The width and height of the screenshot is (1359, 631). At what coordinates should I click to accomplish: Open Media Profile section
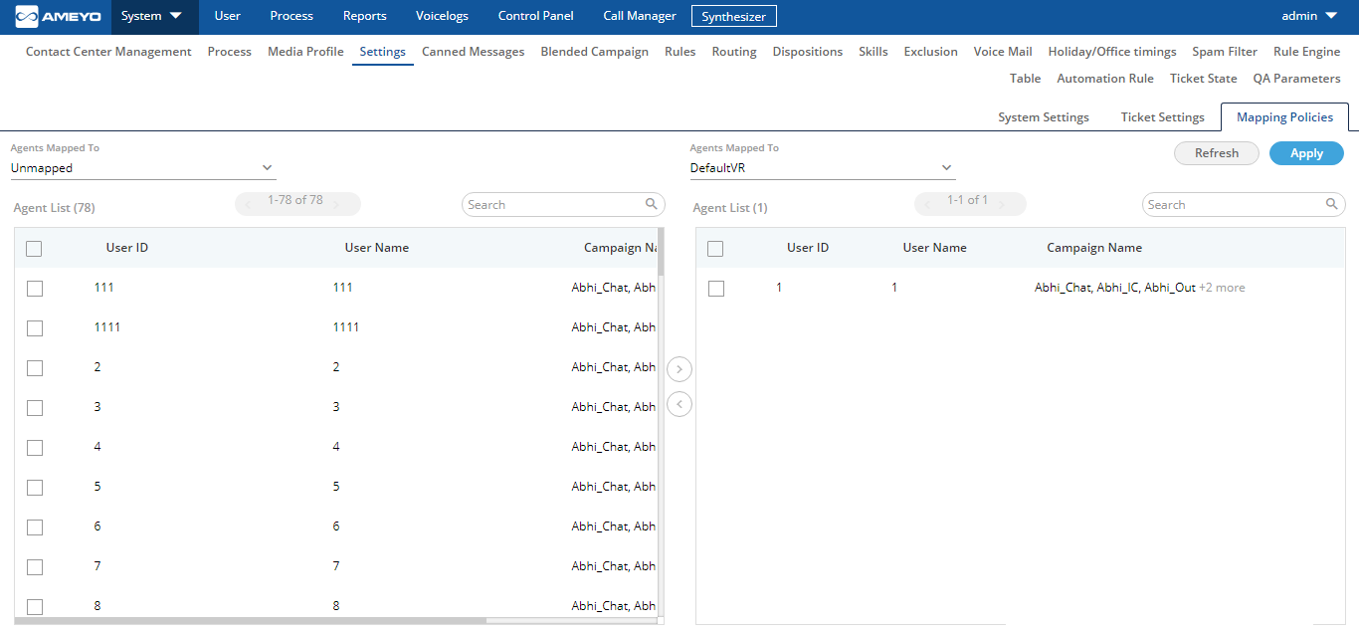[305, 52]
